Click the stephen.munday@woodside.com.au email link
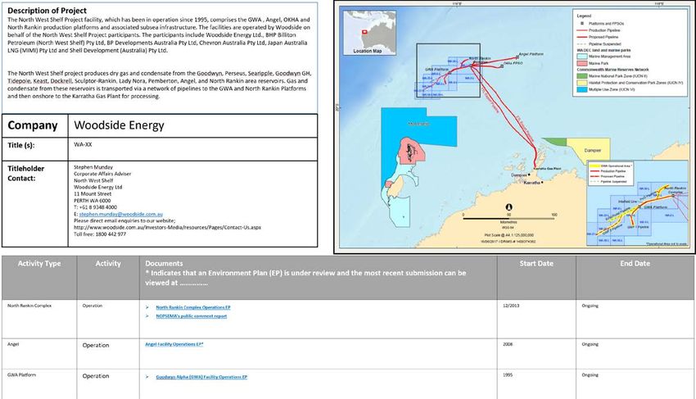 pyautogui.click(x=120, y=214)
